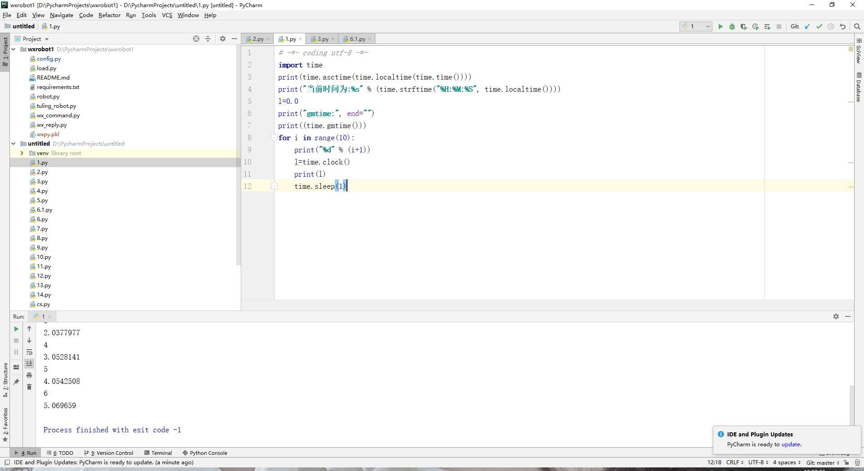Show Git history clock icon
Viewport: 864px width, 471px height.
click(x=831, y=27)
